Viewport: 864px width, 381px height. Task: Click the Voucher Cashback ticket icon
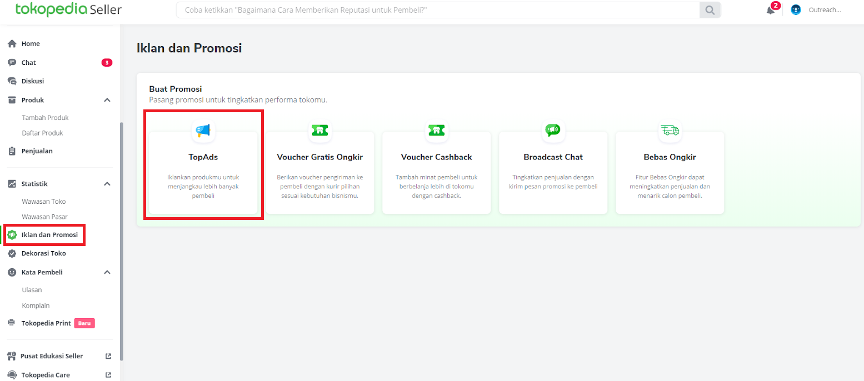436,130
